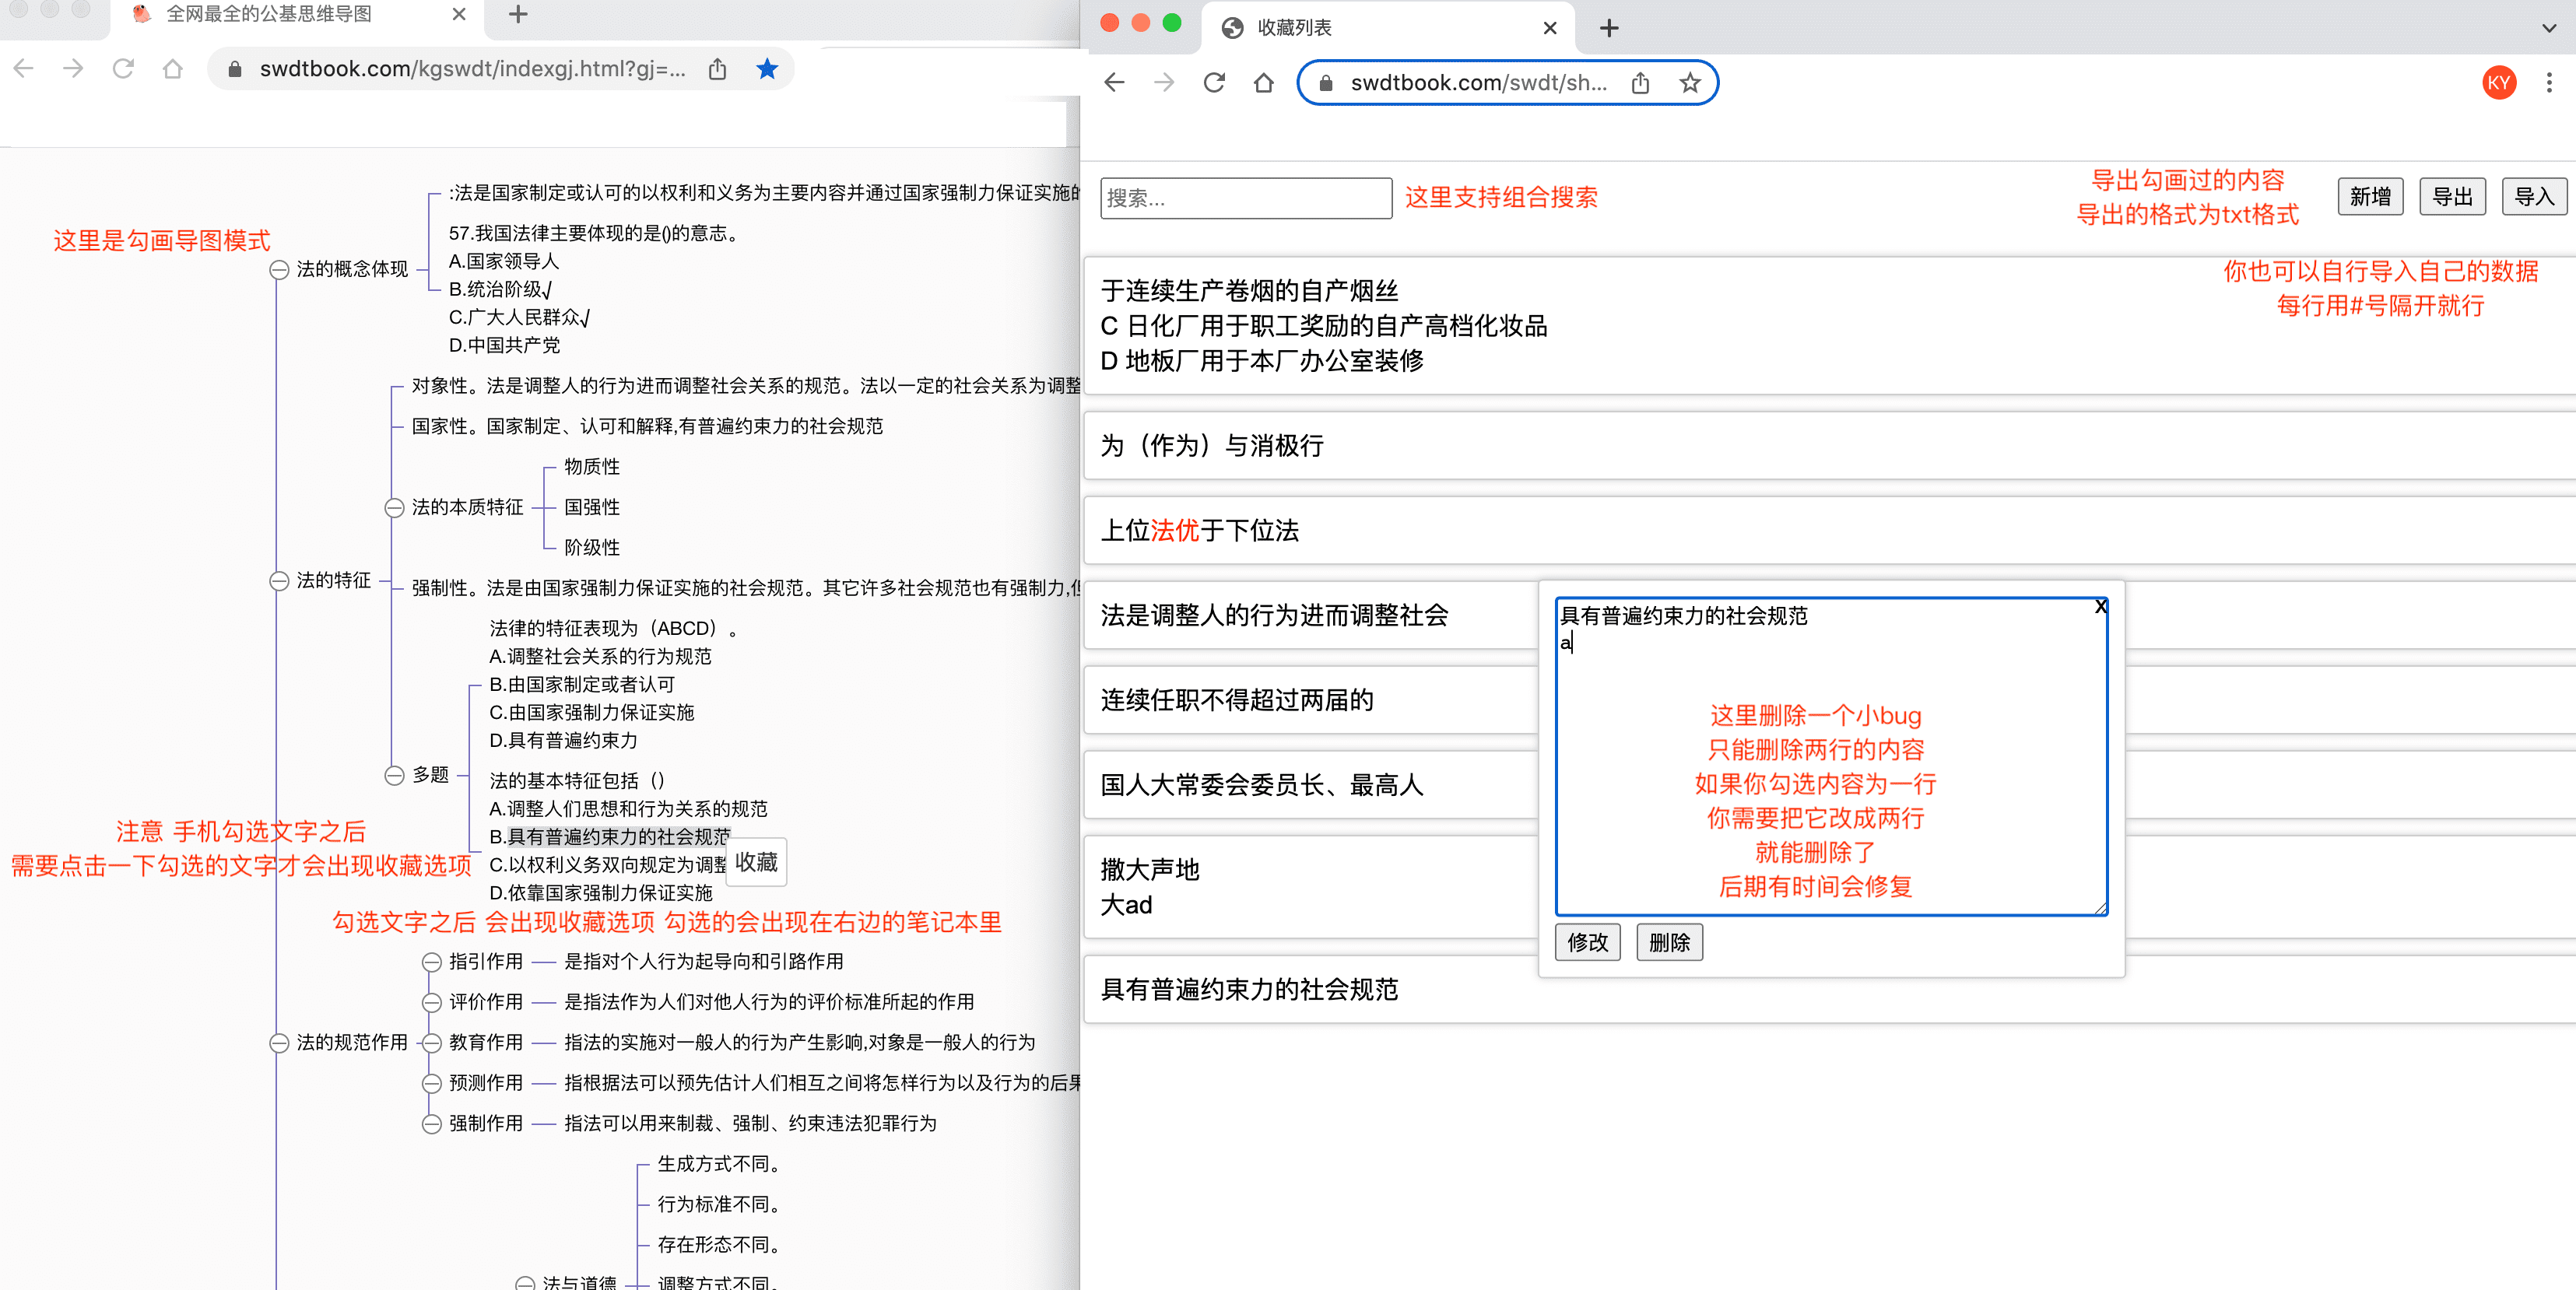
Task: Open the 撒大声地 note card
Action: (1310, 887)
